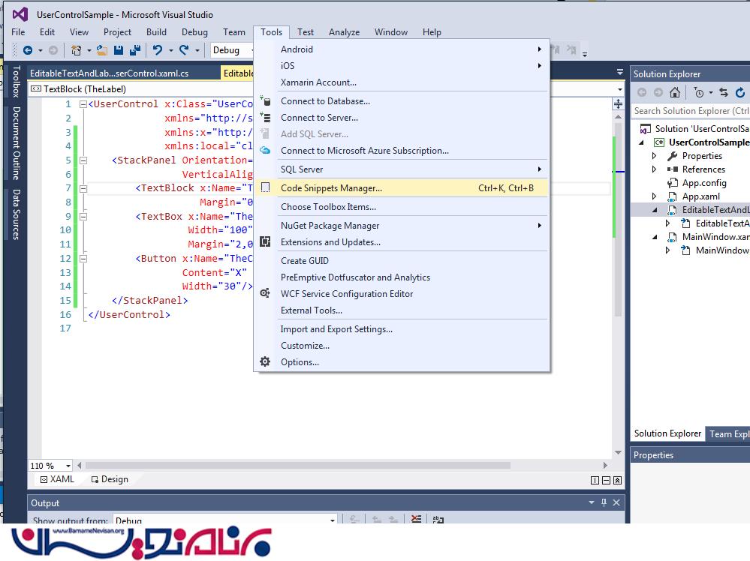Expand the App.xaml tree node

(654, 196)
